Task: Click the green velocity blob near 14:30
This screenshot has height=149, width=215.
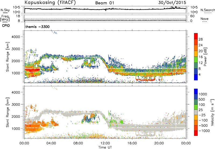Action: 121,122
